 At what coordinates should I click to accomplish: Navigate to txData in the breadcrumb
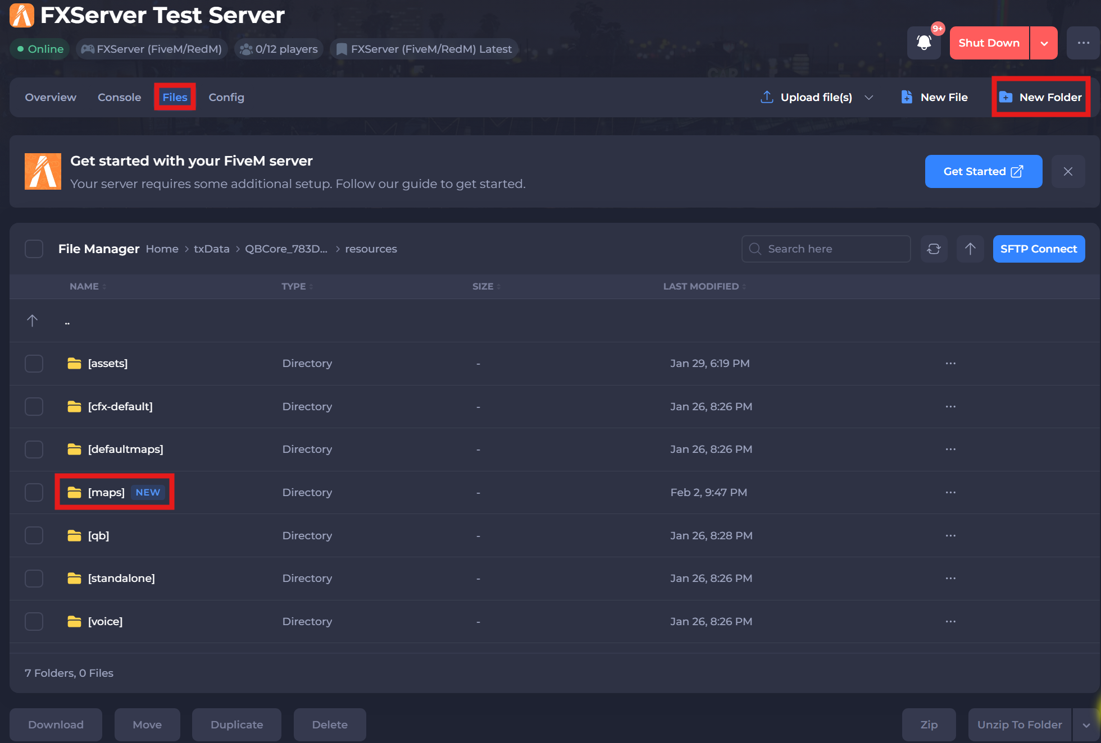pyautogui.click(x=211, y=249)
